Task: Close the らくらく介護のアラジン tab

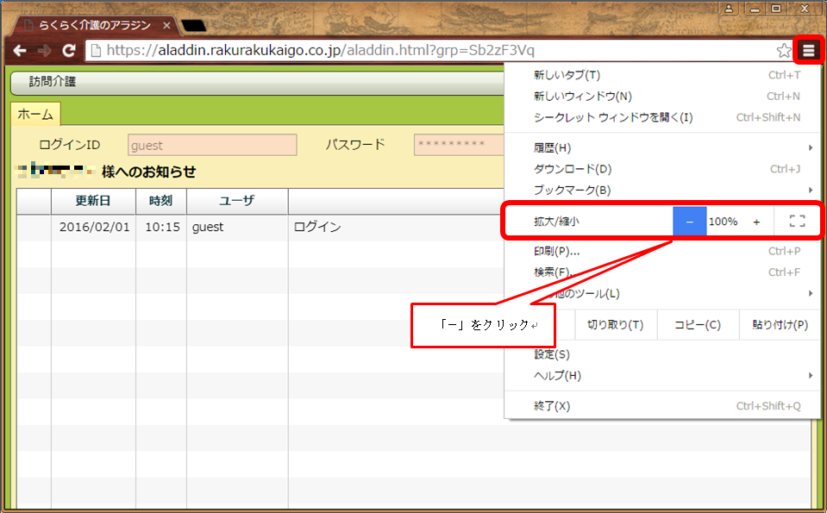Action: [166, 25]
